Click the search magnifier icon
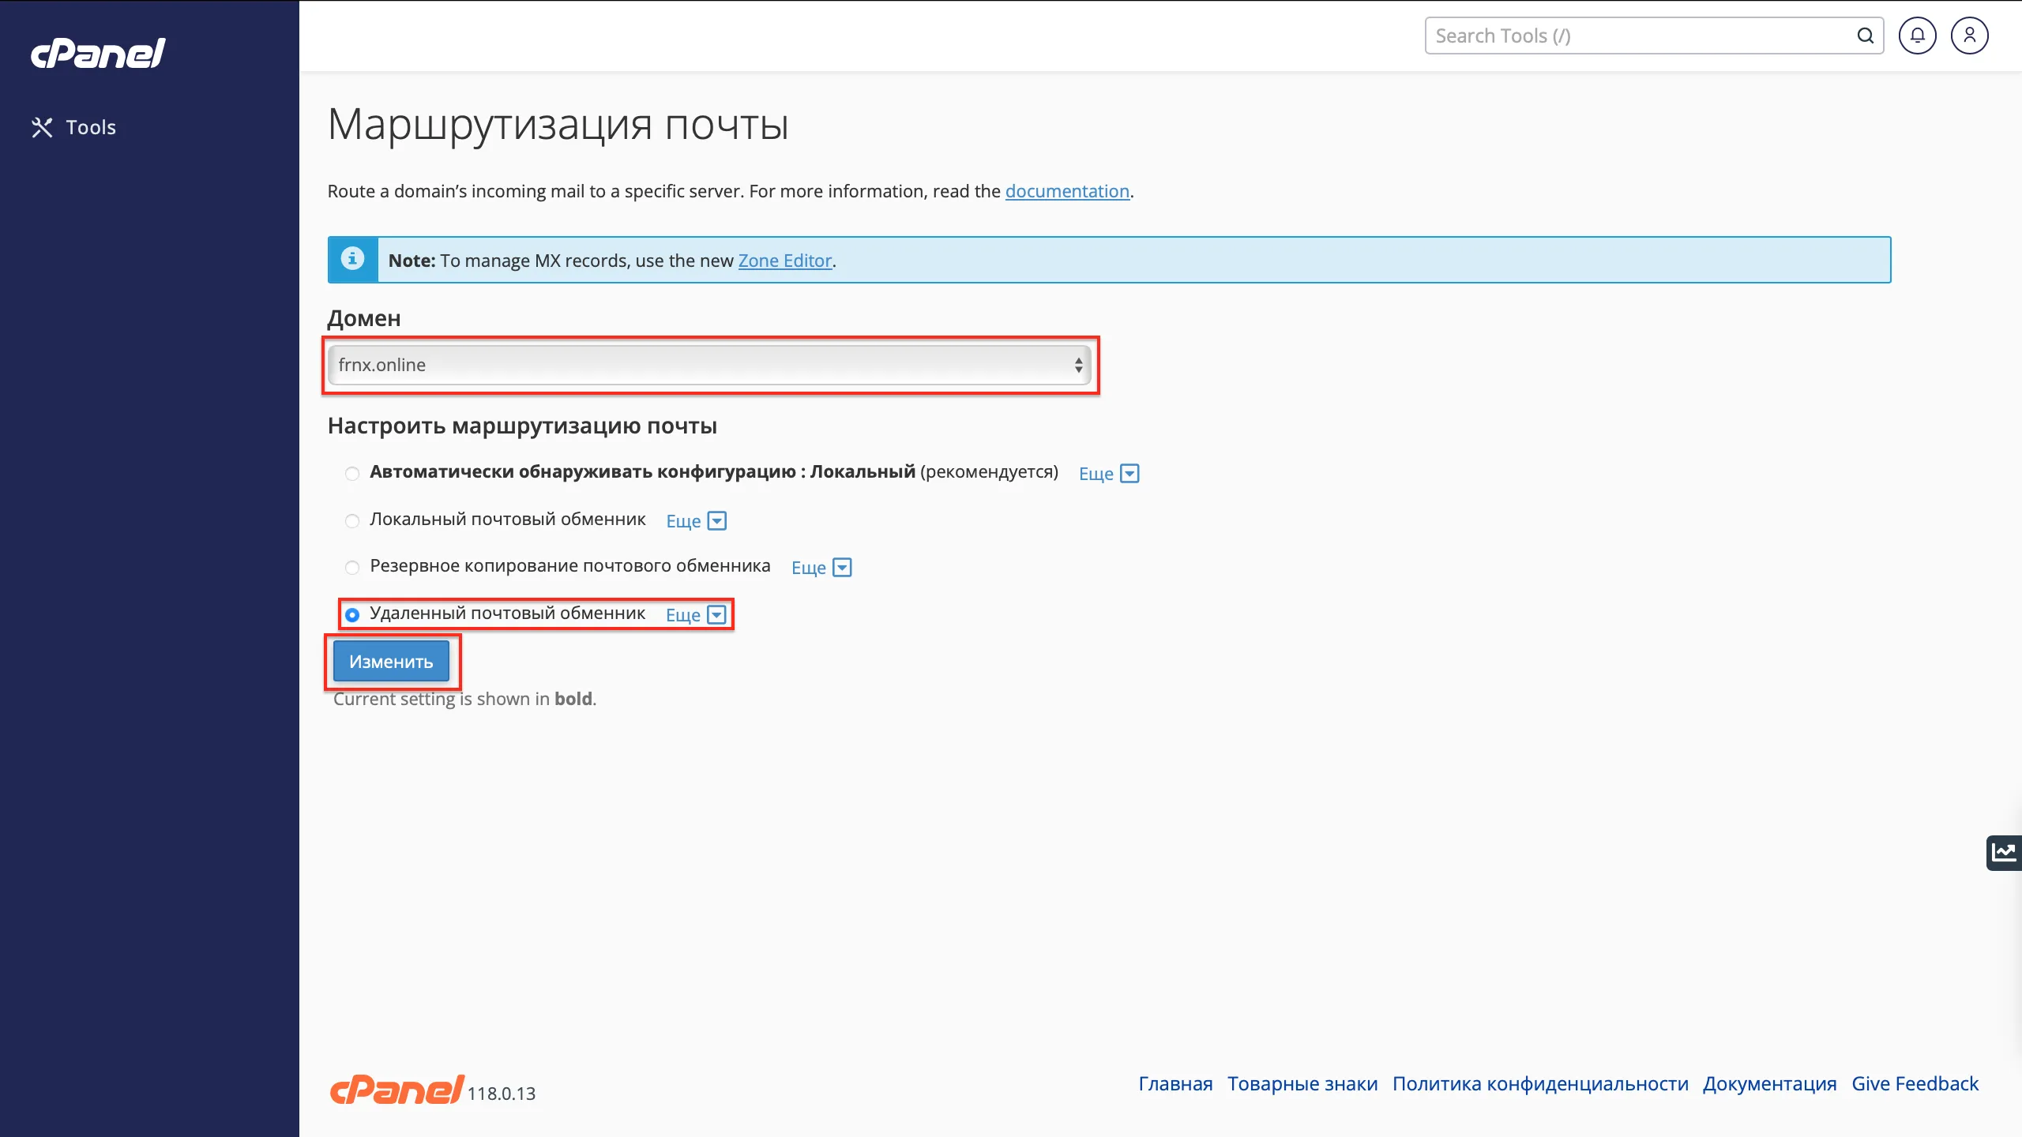 (x=1865, y=36)
